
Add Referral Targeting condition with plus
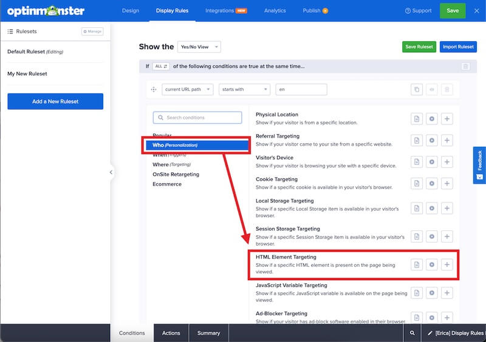pyautogui.click(x=447, y=141)
